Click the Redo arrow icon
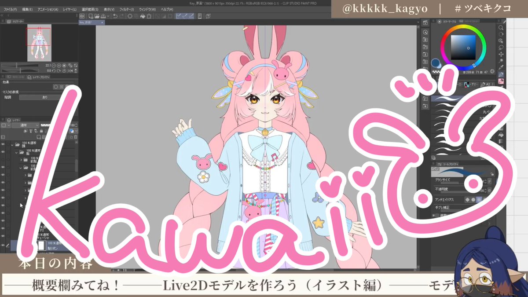This screenshot has height=297, width=528. click(121, 16)
